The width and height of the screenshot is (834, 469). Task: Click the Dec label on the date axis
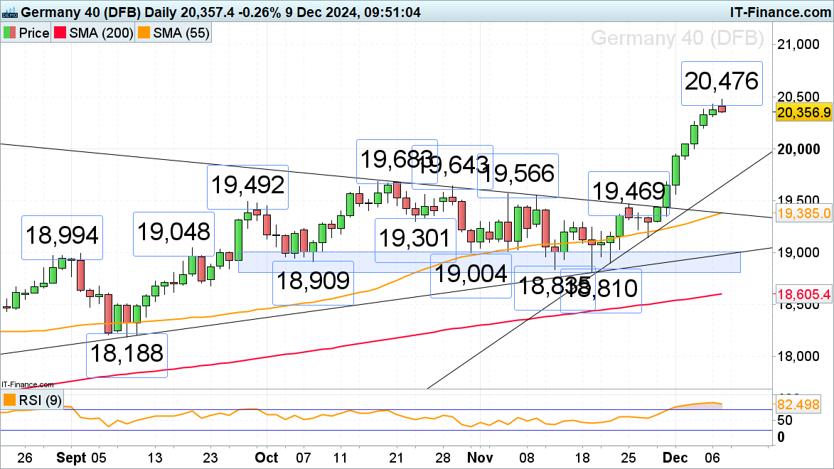pyautogui.click(x=677, y=457)
